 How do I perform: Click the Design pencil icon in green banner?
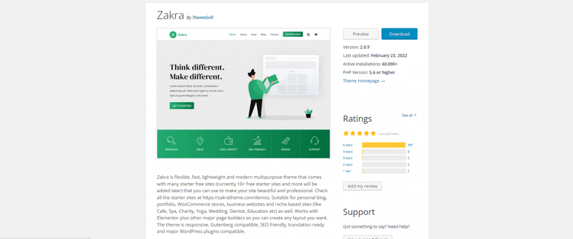pyautogui.click(x=286, y=140)
